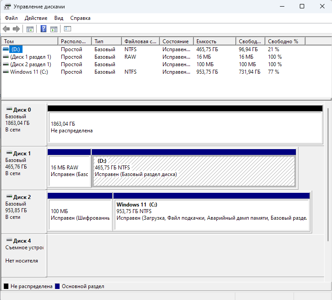Click the 465,75 ГБ capacity cell
Viewport: 332px width, 300px height.
207,49
